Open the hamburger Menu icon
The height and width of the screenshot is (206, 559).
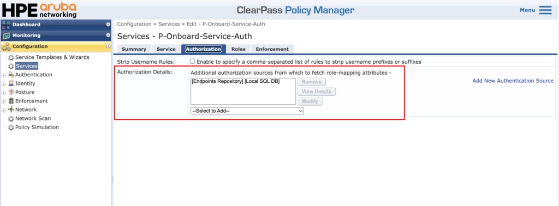click(x=545, y=10)
